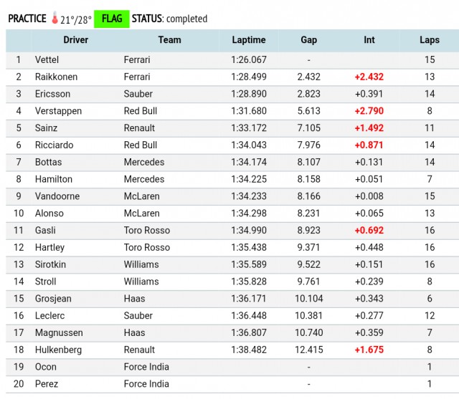
Task: Select driver name Leclerc
Action: (49, 316)
